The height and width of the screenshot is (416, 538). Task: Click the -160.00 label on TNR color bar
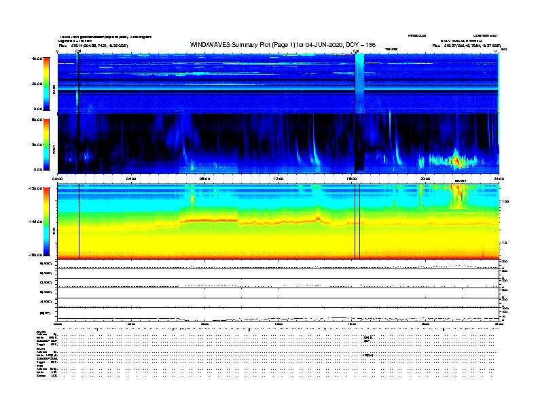tap(36, 255)
